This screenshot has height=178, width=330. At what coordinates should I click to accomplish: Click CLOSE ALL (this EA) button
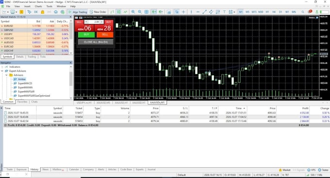(x=96, y=42)
